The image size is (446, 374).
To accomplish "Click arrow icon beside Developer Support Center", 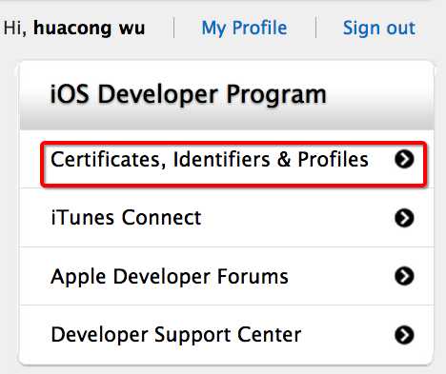I will 404,335.
